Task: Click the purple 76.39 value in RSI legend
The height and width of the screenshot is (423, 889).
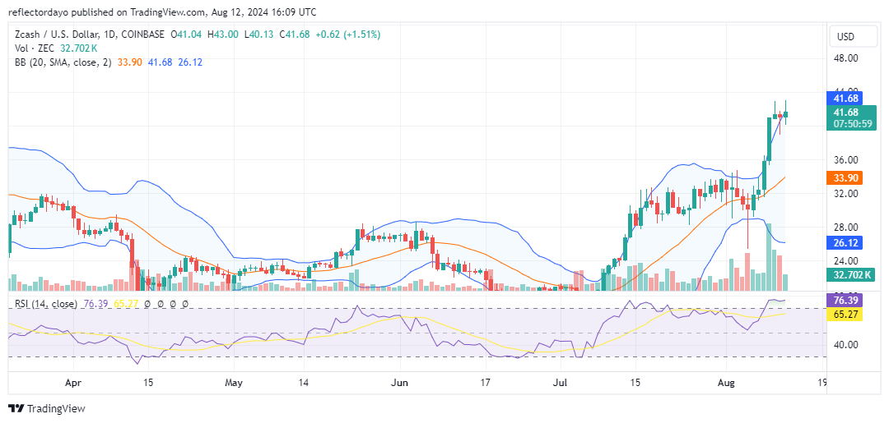Action: [x=94, y=304]
